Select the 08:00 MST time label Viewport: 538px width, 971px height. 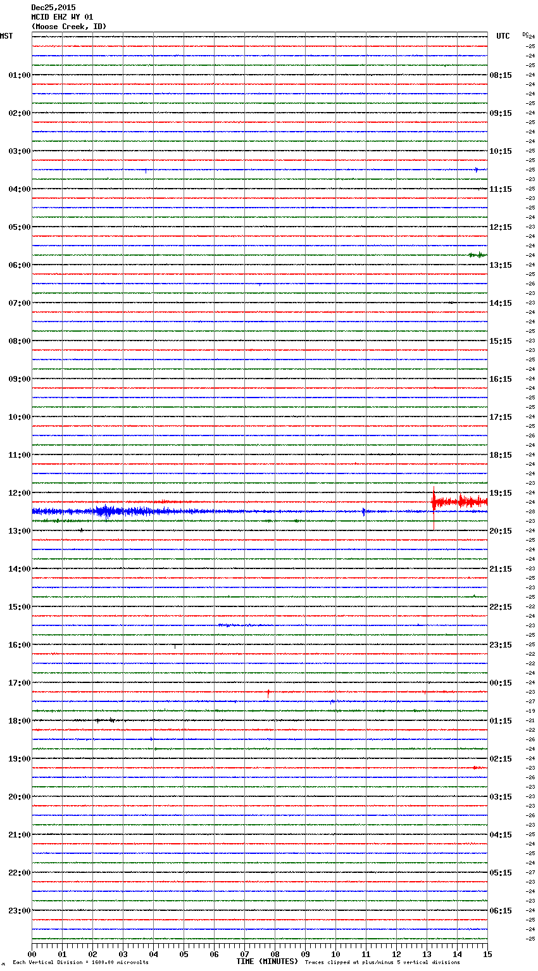click(x=20, y=341)
